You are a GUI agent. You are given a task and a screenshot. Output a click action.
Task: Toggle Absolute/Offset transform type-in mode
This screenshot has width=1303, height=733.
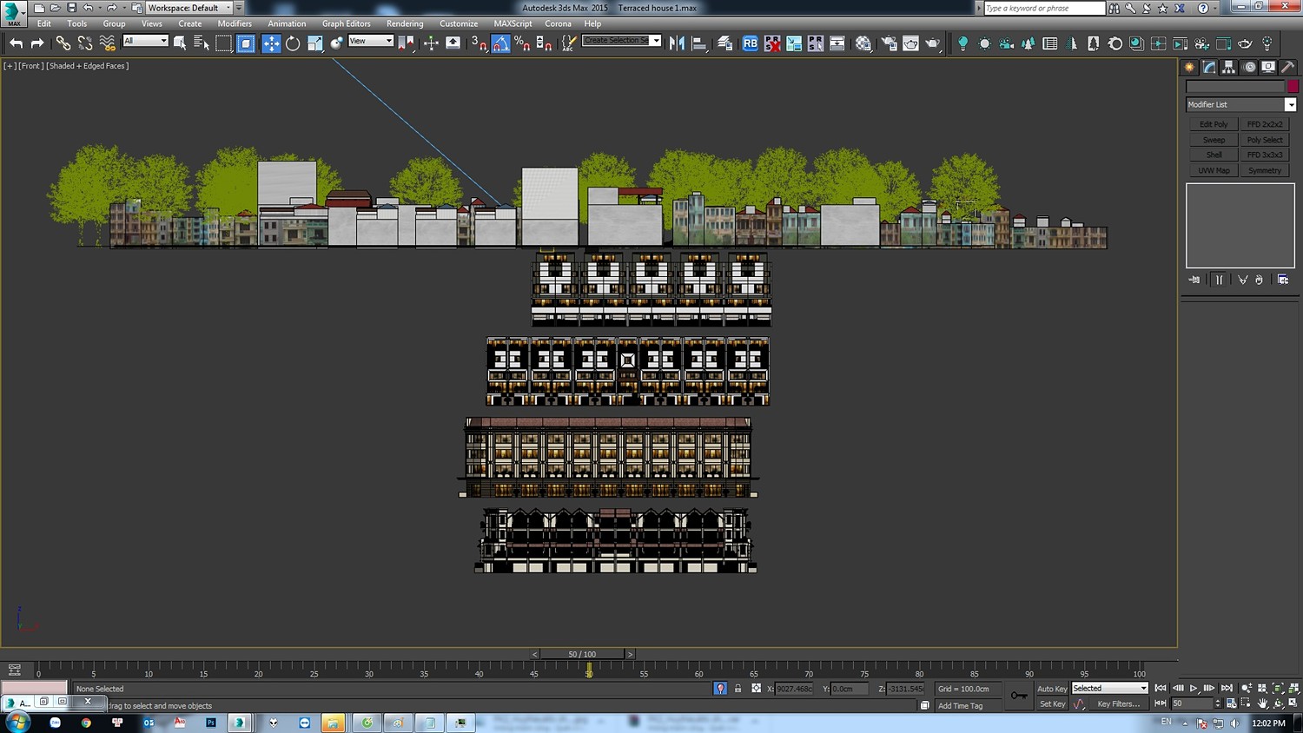[756, 689]
